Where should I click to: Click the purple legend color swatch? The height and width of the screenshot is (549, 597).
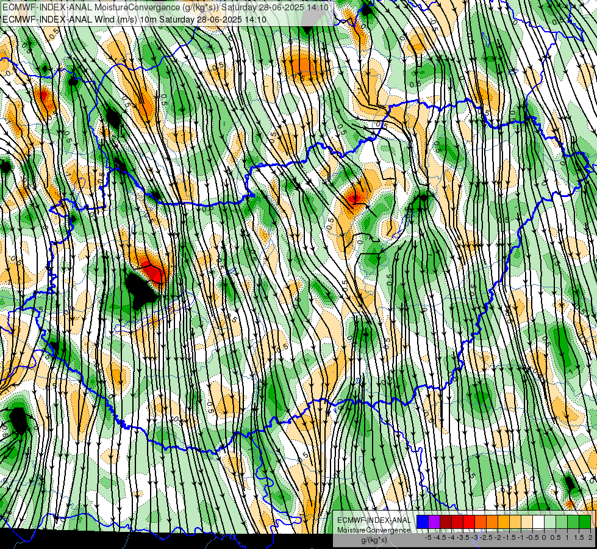tap(434, 522)
